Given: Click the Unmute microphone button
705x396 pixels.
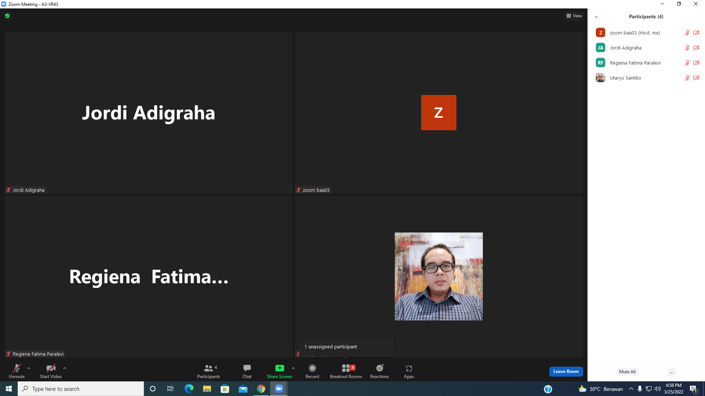Looking at the screenshot, I should pos(17,371).
